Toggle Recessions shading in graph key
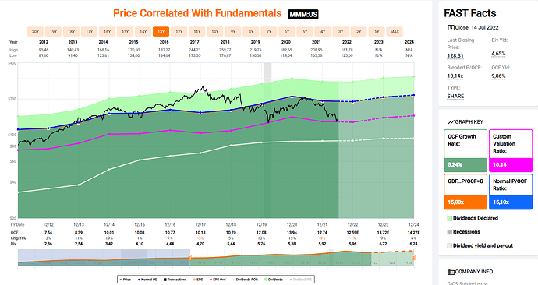Image resolution: width=538 pixels, height=285 pixels. click(464, 232)
